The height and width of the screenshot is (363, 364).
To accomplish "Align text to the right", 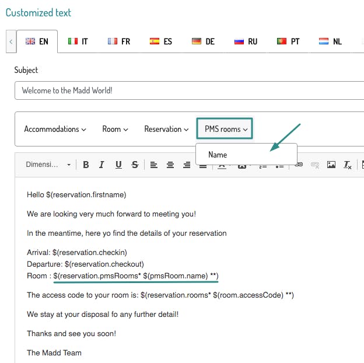I will (x=187, y=165).
